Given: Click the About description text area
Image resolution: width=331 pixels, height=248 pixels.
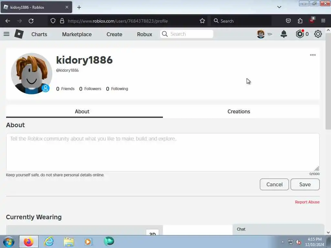Looking at the screenshot, I should pyautogui.click(x=163, y=152).
